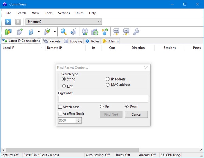Select the Down search direction radio
204x158 pixels.
[x=126, y=107]
